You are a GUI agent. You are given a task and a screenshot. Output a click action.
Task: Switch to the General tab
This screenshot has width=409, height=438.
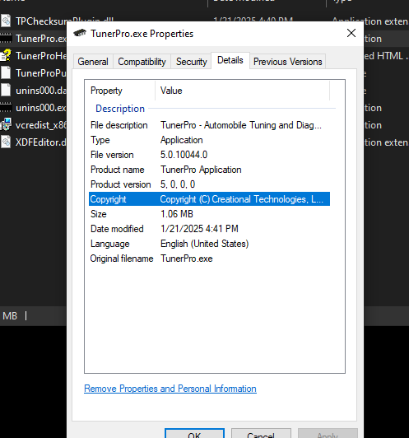click(x=93, y=62)
